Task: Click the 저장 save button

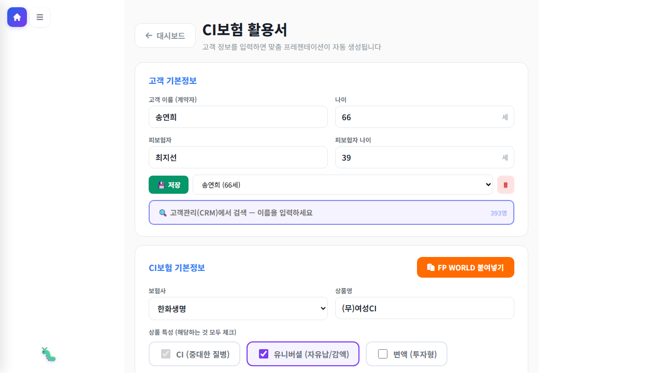Action: pyautogui.click(x=168, y=184)
